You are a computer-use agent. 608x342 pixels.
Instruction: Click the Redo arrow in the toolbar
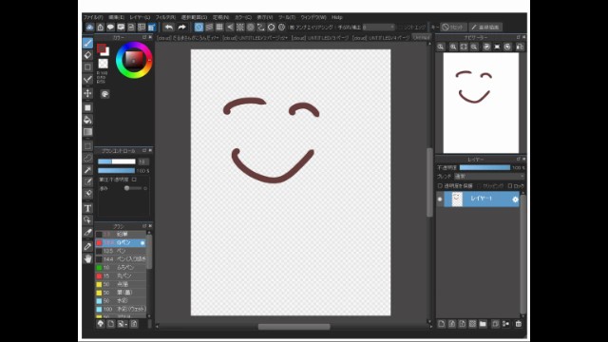[x=181, y=28]
